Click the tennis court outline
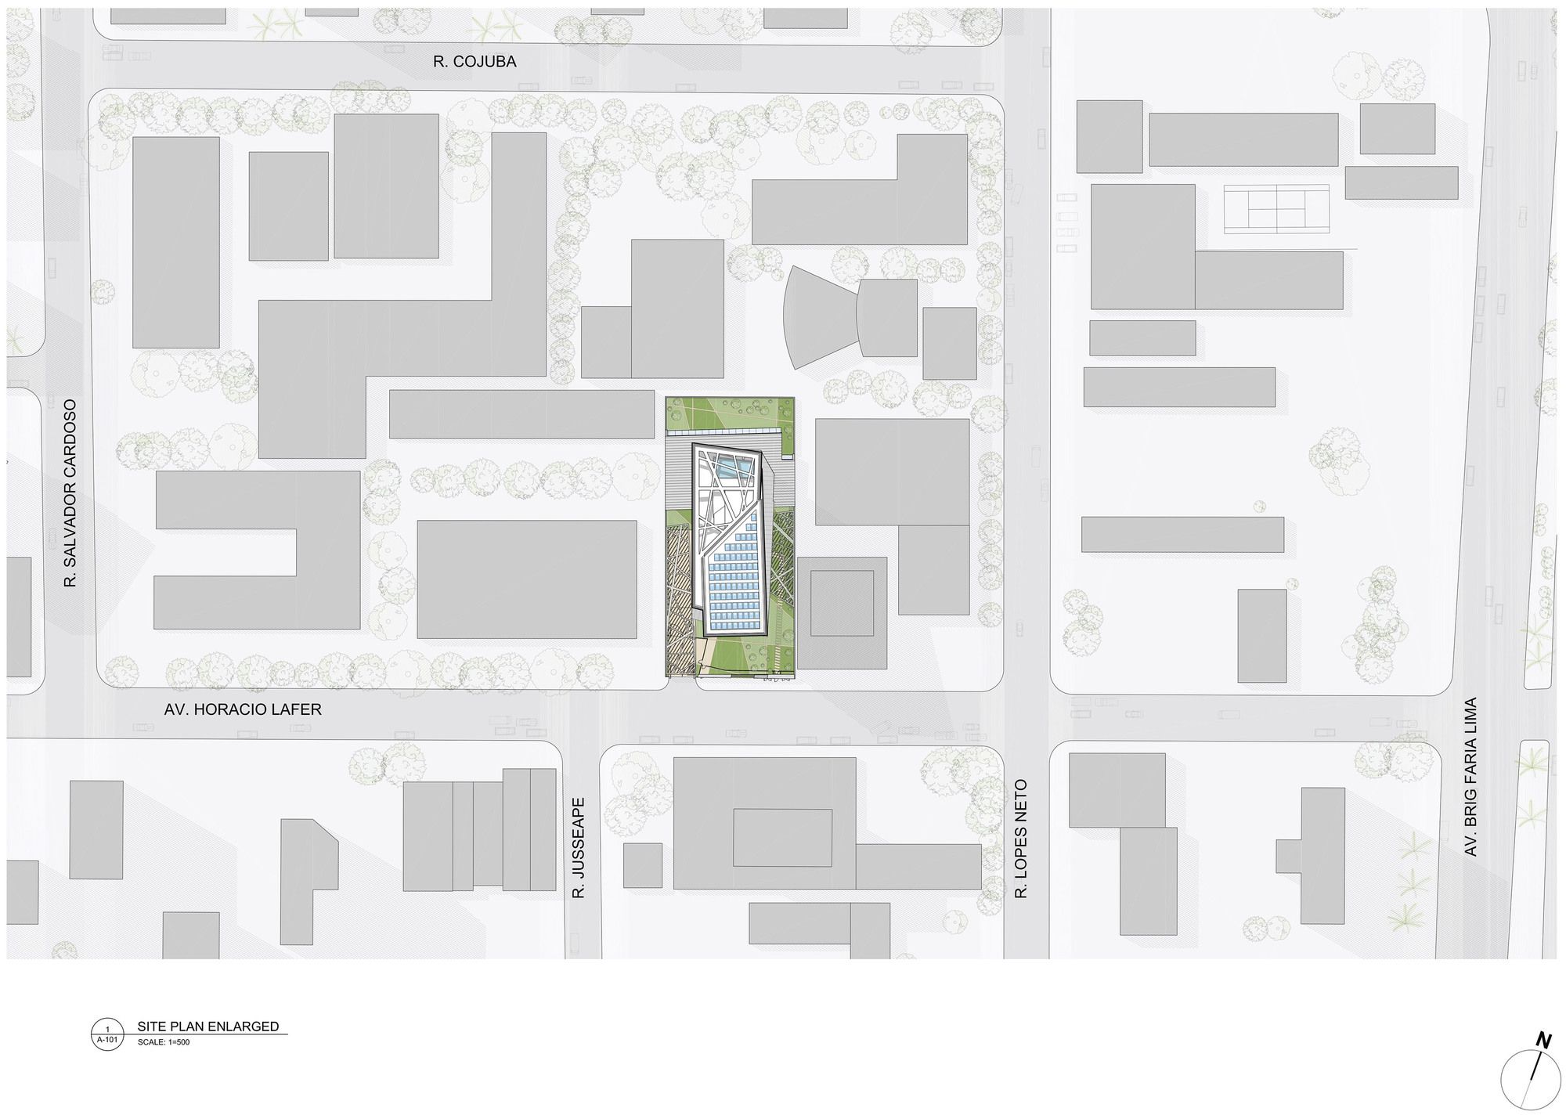This screenshot has width=1566, height=1115. coord(1276,208)
